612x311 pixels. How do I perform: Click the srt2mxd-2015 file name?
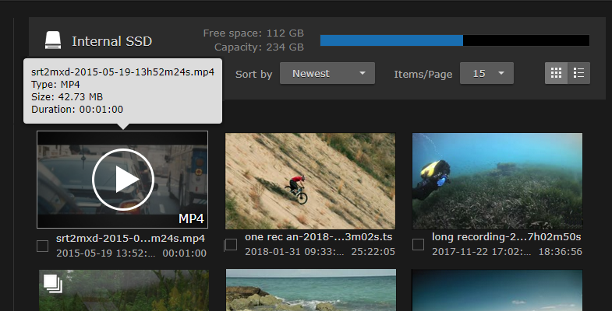pyautogui.click(x=130, y=237)
